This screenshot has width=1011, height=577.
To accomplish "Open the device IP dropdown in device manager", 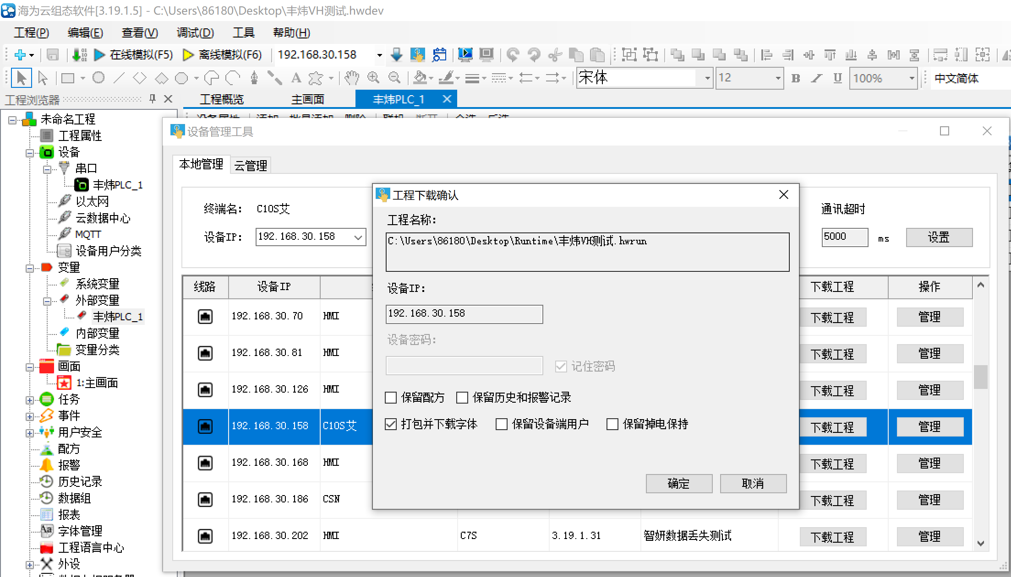I will (x=358, y=237).
